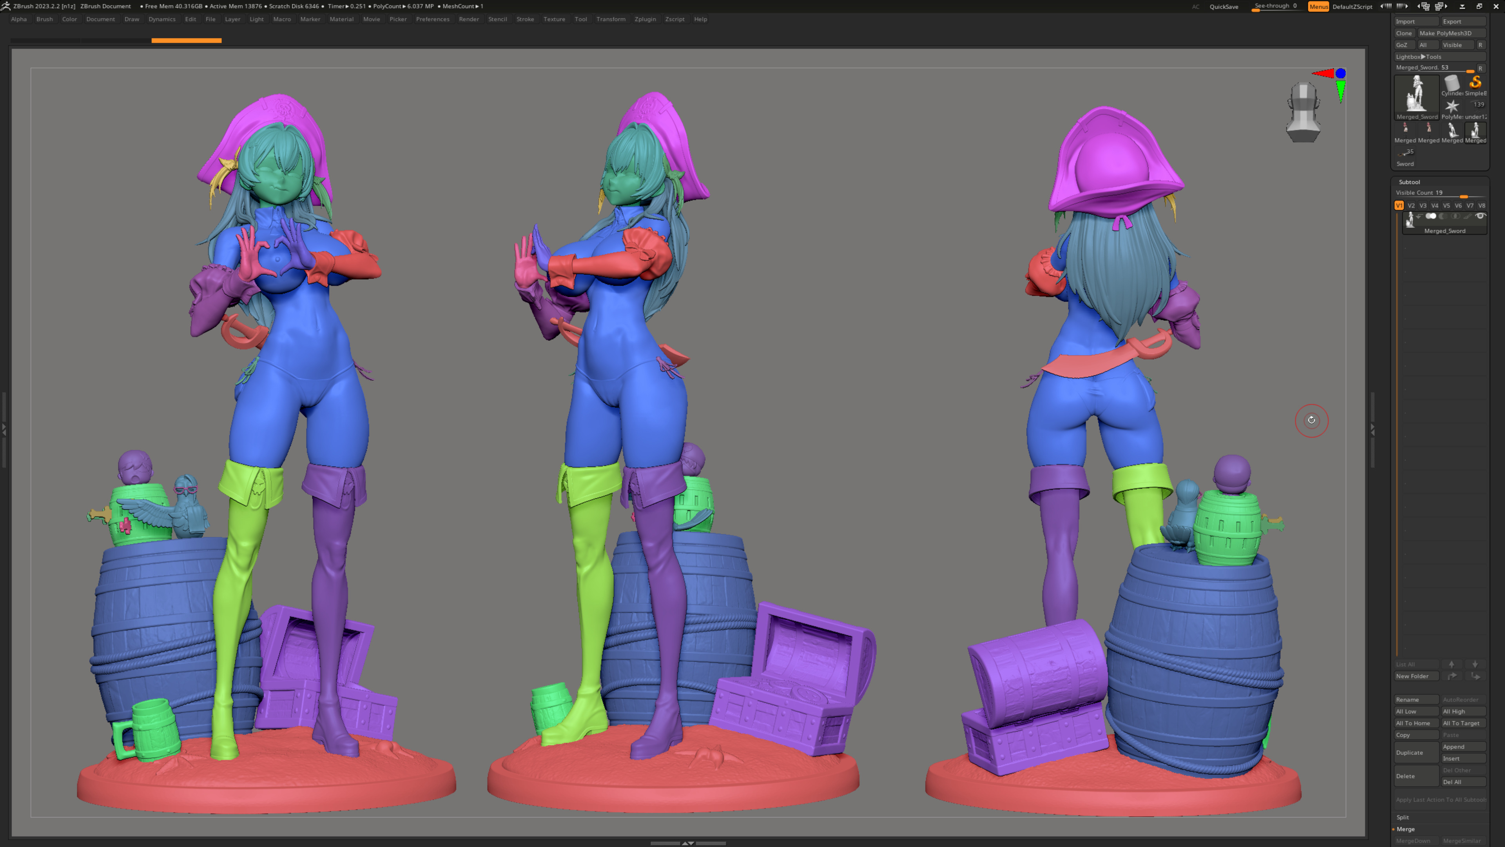Select the Sword tool thumbnail
The width and height of the screenshot is (1505, 847).
tap(1405, 156)
